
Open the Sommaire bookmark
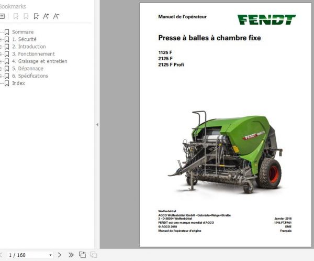pyautogui.click(x=23, y=32)
